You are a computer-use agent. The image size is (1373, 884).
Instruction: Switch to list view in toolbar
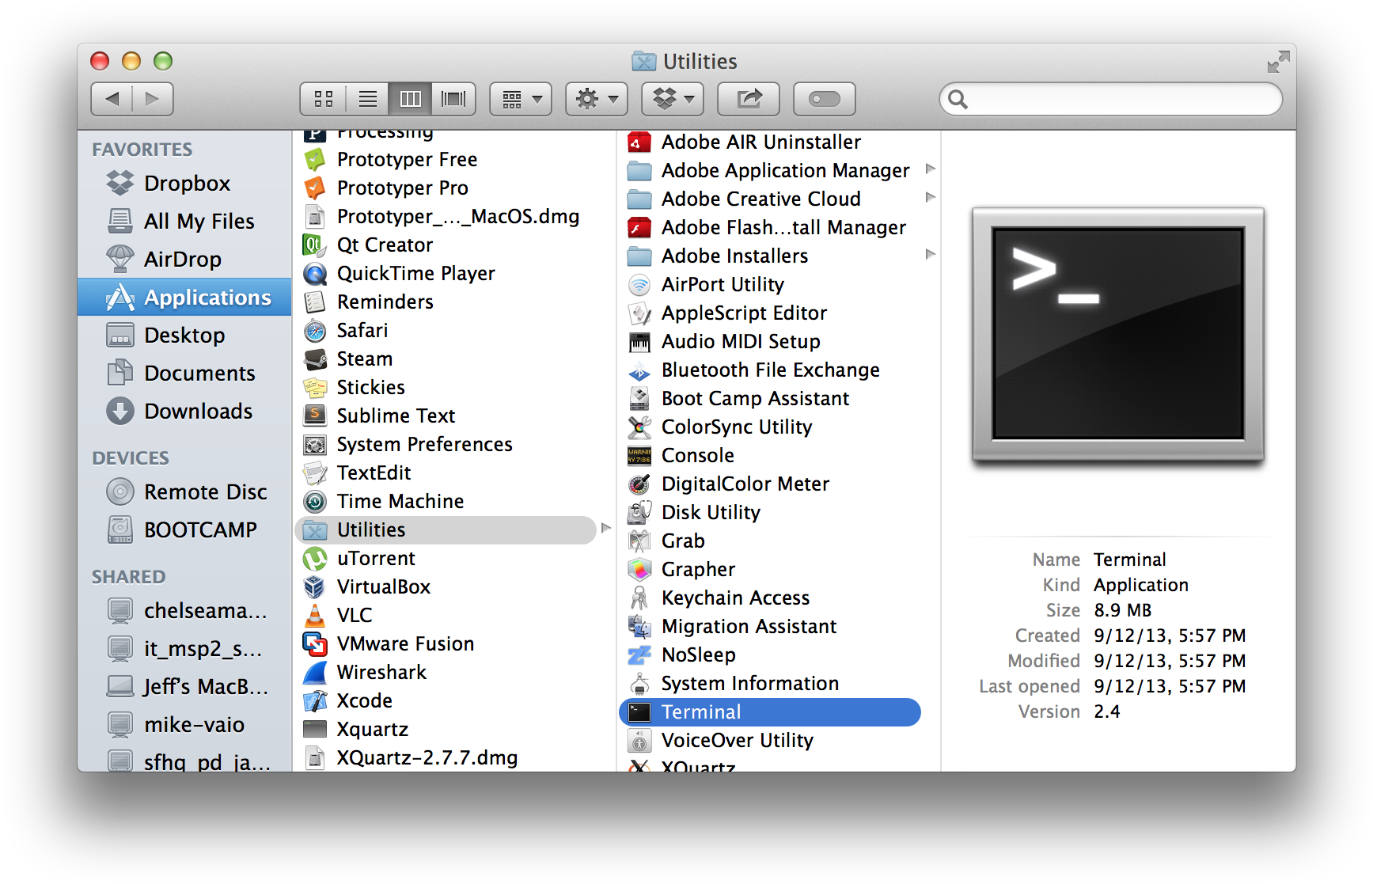click(x=367, y=99)
